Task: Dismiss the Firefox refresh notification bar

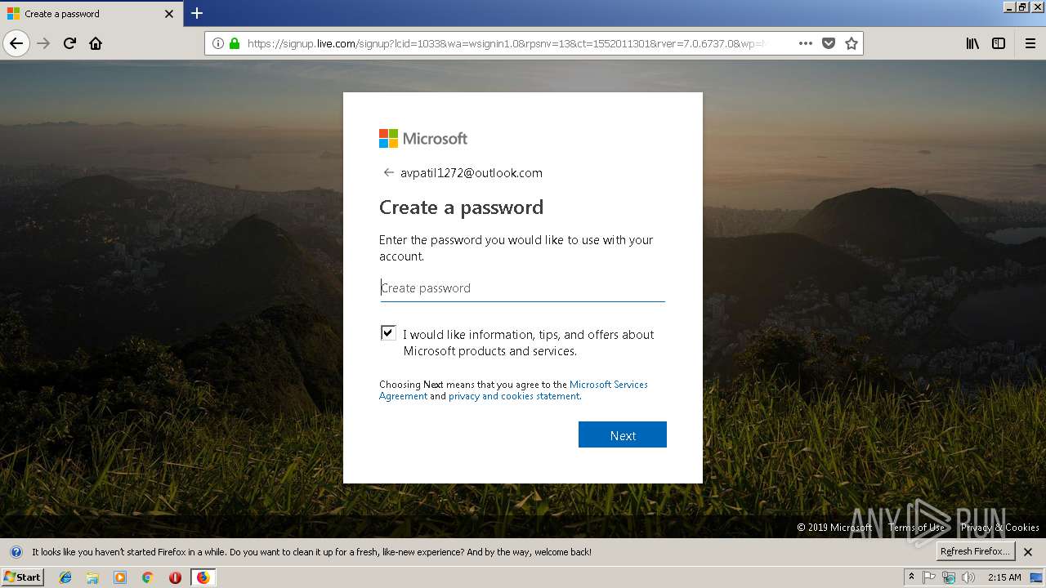Action: tap(1028, 552)
